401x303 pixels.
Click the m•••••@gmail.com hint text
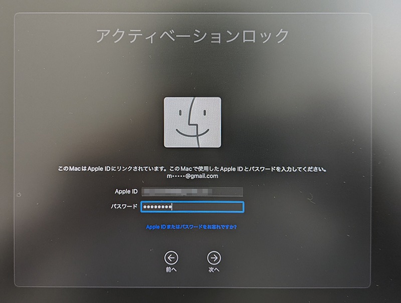click(192, 176)
